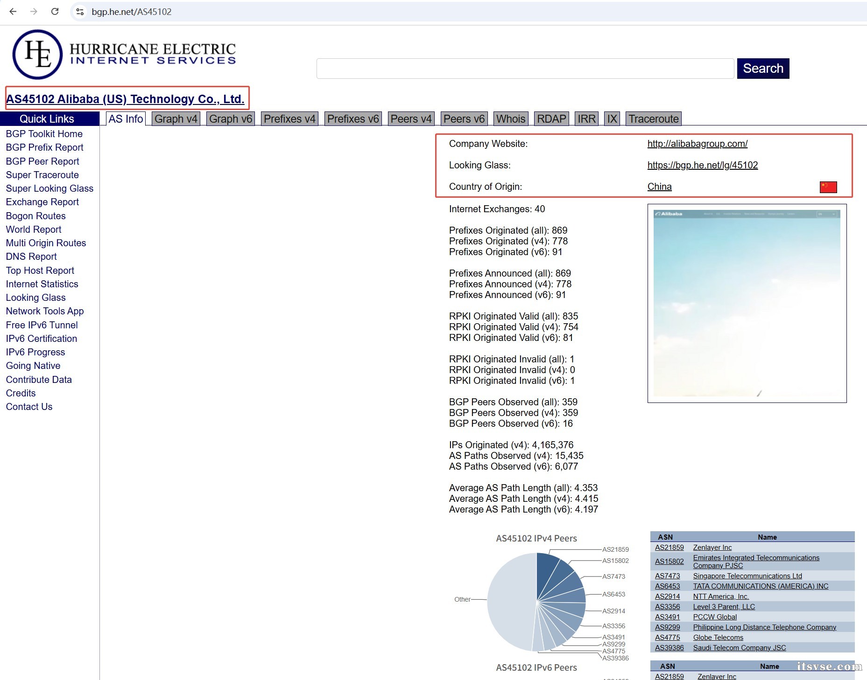Screen dimensions: 867x680
Task: Open World Report link
Action: [34, 229]
